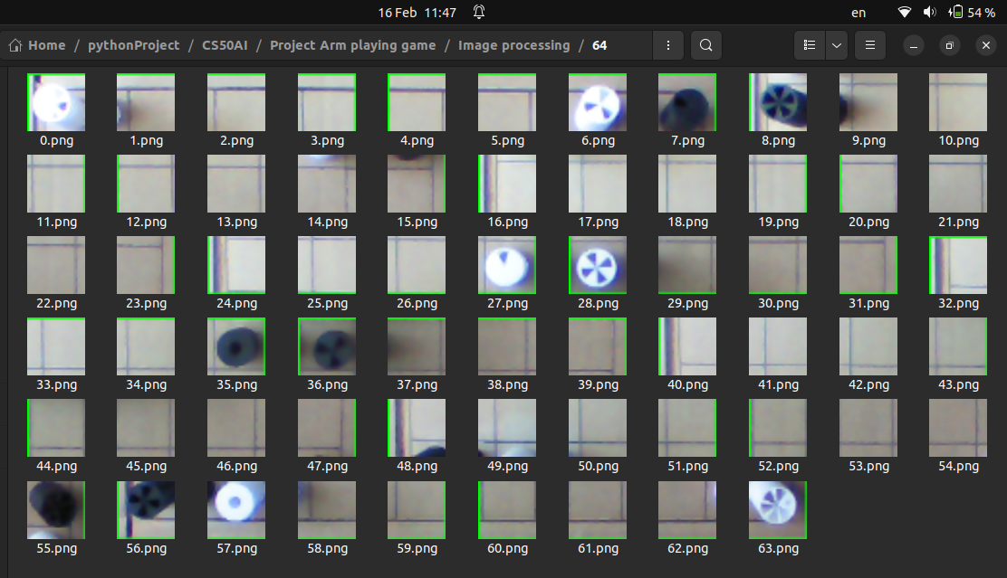Click the volume speaker icon
The height and width of the screenshot is (578, 1007).
pos(929,12)
